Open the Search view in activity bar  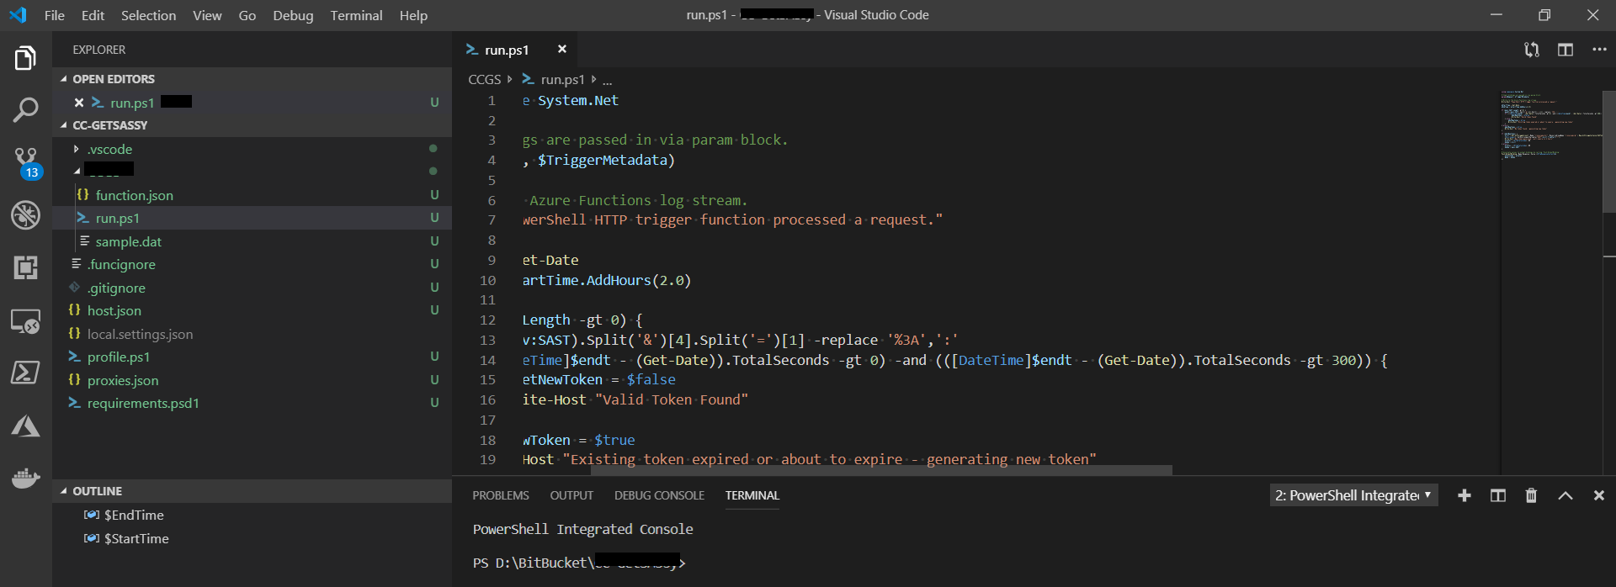(x=25, y=109)
